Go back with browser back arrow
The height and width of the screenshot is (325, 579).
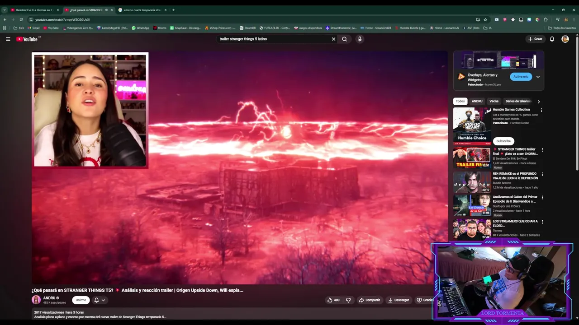[5, 19]
